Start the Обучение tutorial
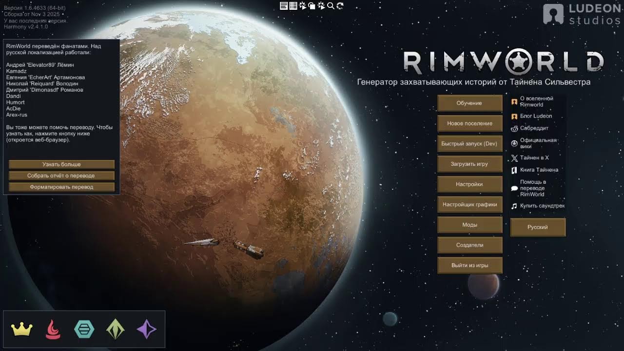Screen dimensions: 624x351 click(x=469, y=103)
